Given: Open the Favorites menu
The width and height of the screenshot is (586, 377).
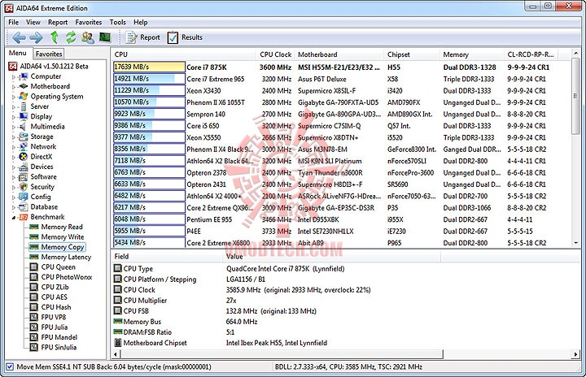Looking at the screenshot, I should tap(88, 23).
